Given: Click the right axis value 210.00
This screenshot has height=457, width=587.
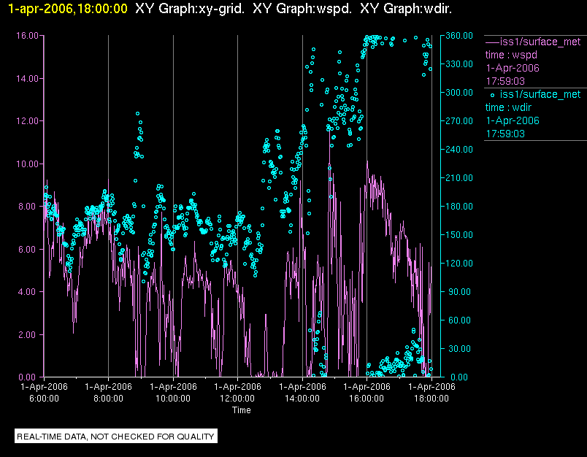Looking at the screenshot, I should coord(459,178).
